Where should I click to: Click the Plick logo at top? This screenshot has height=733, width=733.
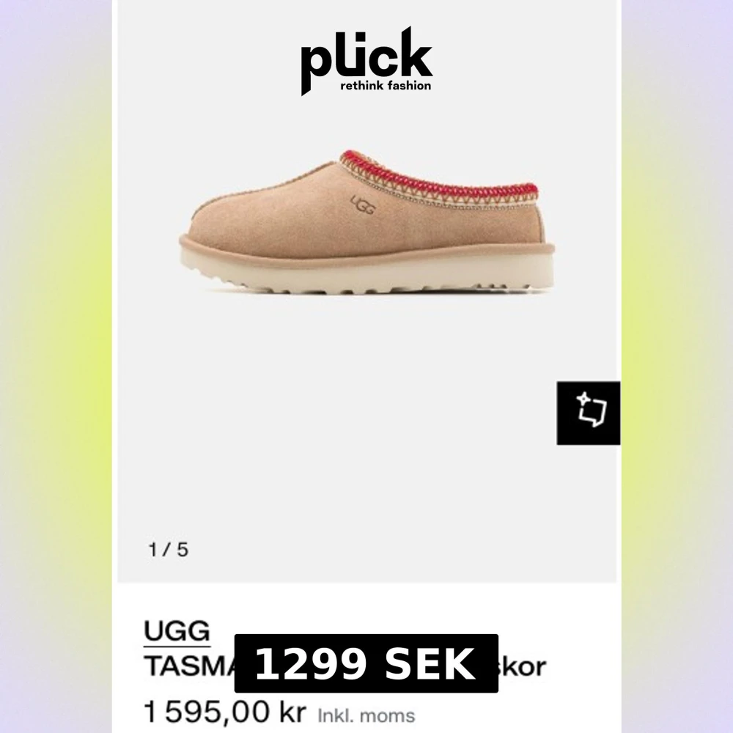[366, 61]
